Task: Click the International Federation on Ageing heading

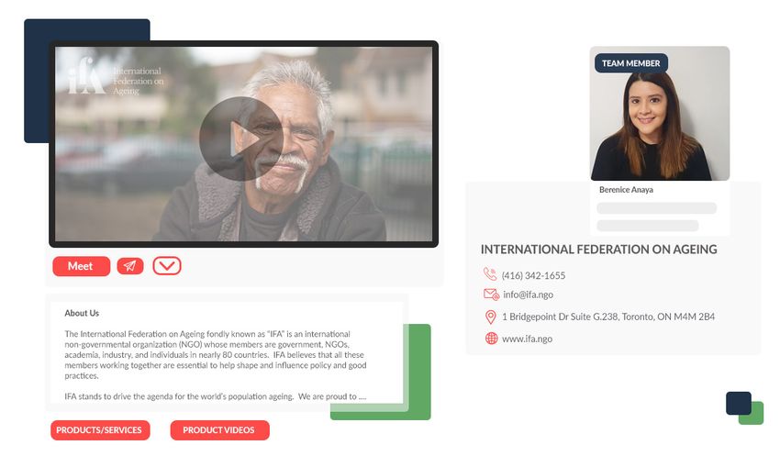Action: click(x=598, y=250)
